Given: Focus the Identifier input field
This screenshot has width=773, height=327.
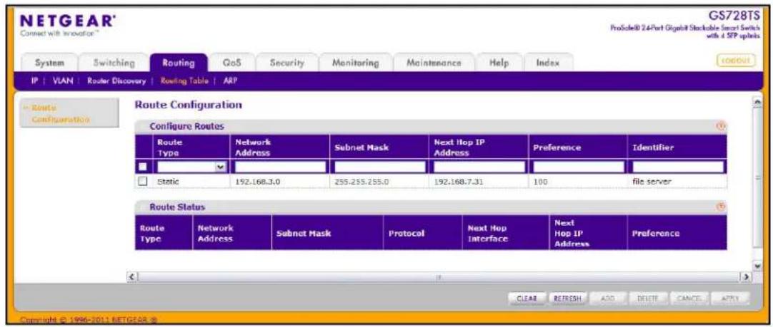Looking at the screenshot, I should coord(679,167).
